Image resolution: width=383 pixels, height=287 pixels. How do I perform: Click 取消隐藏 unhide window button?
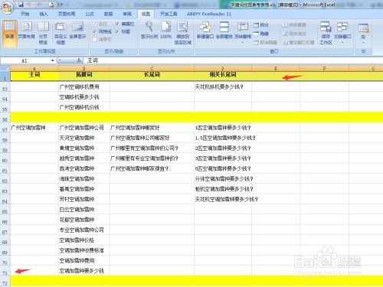tap(265, 42)
